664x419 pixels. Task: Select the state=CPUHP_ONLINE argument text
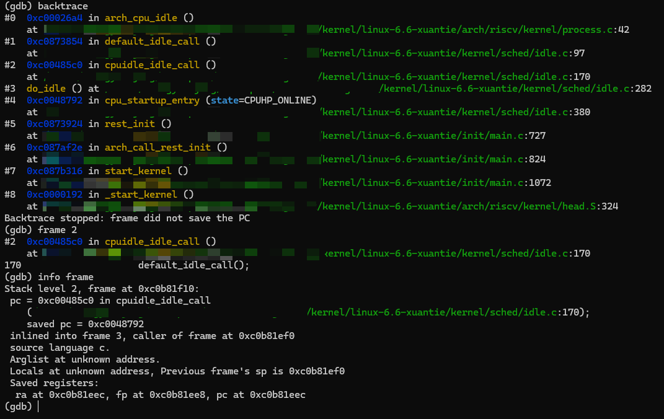263,100
